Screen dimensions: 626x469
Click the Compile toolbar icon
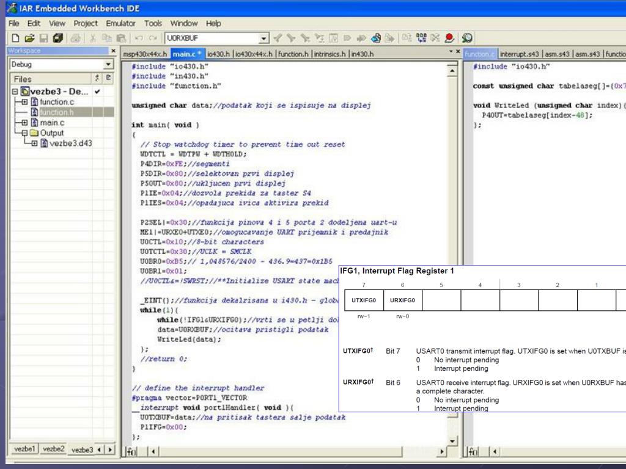407,38
